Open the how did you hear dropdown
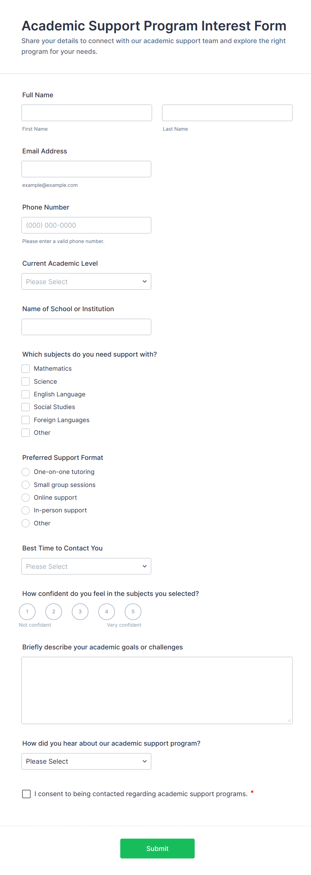This screenshot has width=311, height=875. [x=86, y=761]
